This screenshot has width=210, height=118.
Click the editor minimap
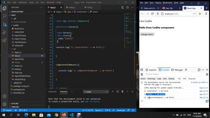coord(129,31)
